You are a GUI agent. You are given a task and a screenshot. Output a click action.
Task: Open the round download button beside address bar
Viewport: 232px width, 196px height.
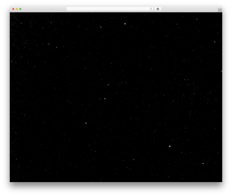[x=158, y=9]
